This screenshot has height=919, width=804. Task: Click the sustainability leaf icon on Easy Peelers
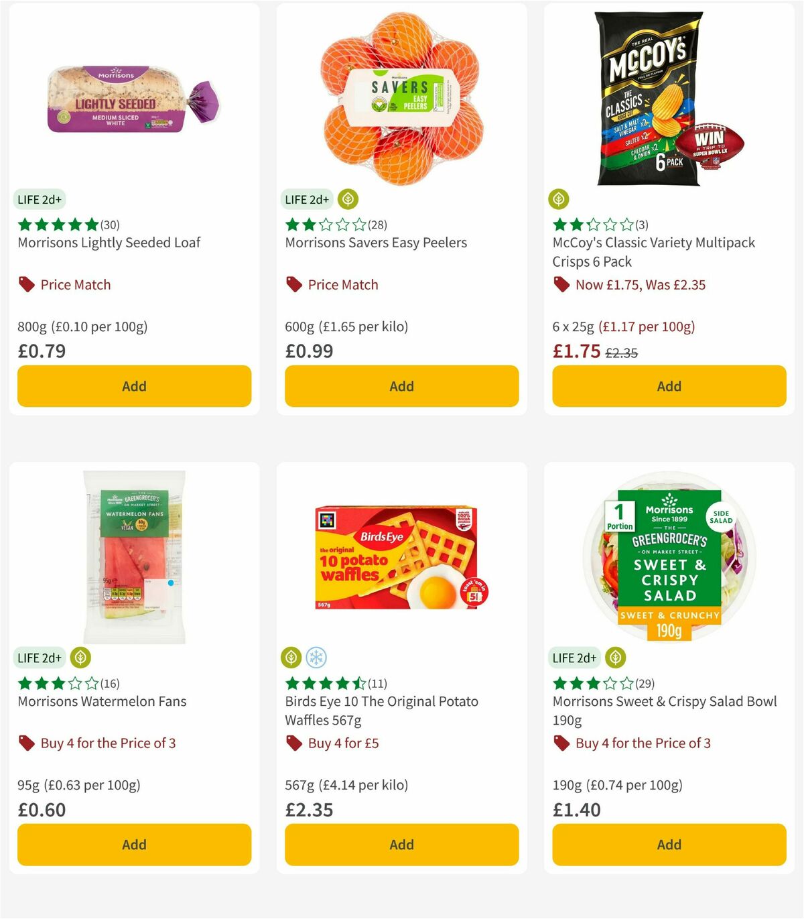[x=347, y=199]
